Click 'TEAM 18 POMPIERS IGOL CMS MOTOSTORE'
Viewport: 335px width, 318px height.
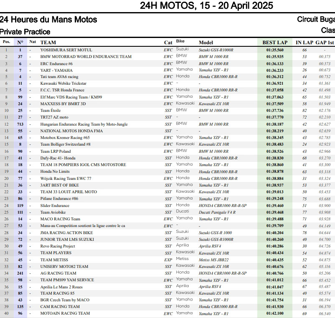click(x=83, y=164)
